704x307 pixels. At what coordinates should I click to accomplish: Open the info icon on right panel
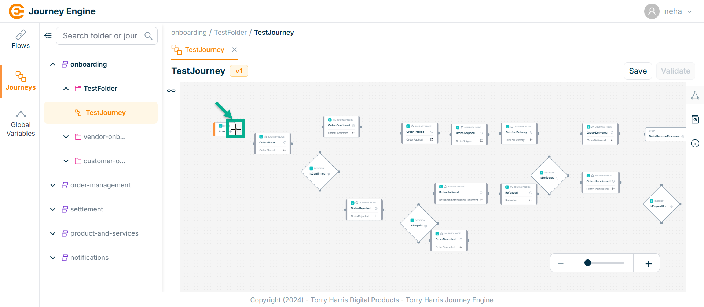pyautogui.click(x=695, y=143)
